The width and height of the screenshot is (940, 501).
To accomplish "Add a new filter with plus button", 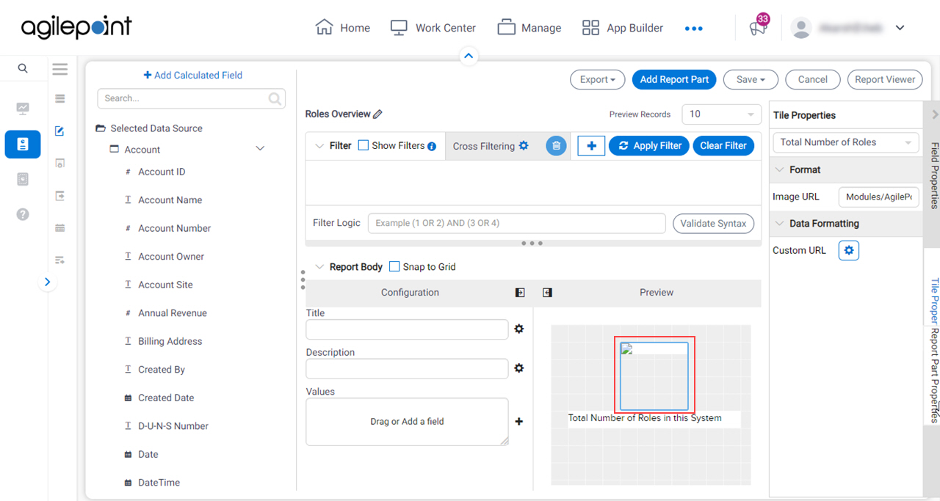I will pyautogui.click(x=591, y=146).
